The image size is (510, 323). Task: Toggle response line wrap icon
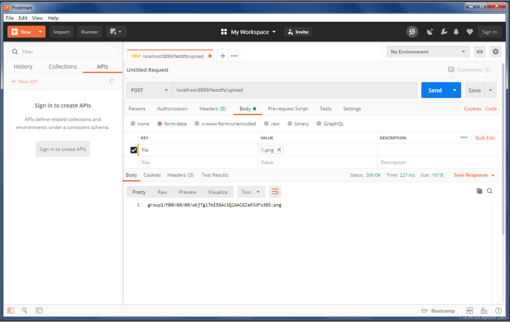(275, 192)
